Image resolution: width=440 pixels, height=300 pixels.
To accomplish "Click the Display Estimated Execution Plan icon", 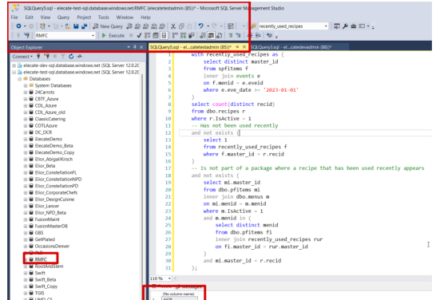I will tap(147, 35).
